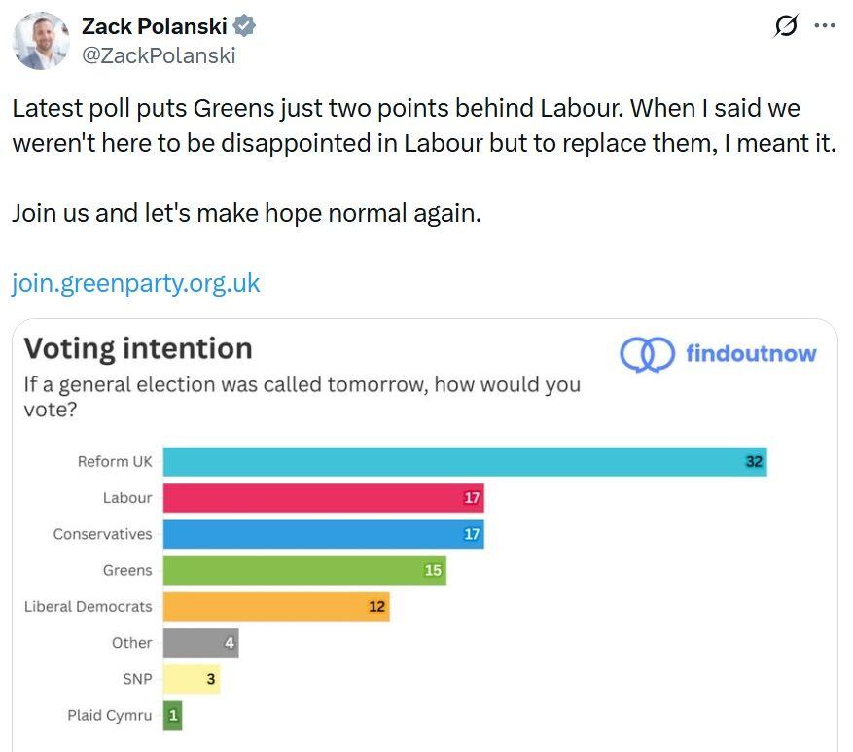The image size is (853, 752).
Task: Open the join.greenparty.org.uk link
Action: coord(136,283)
